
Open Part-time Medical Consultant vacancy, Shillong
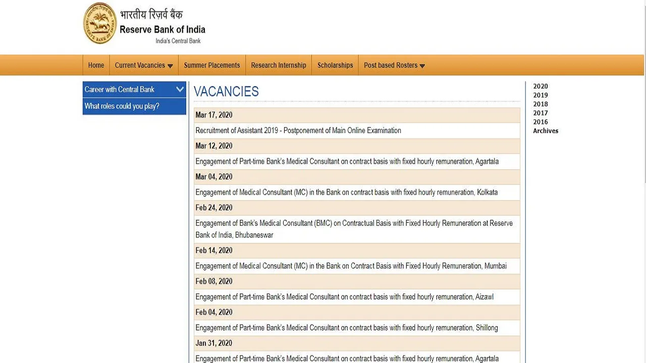pos(347,328)
